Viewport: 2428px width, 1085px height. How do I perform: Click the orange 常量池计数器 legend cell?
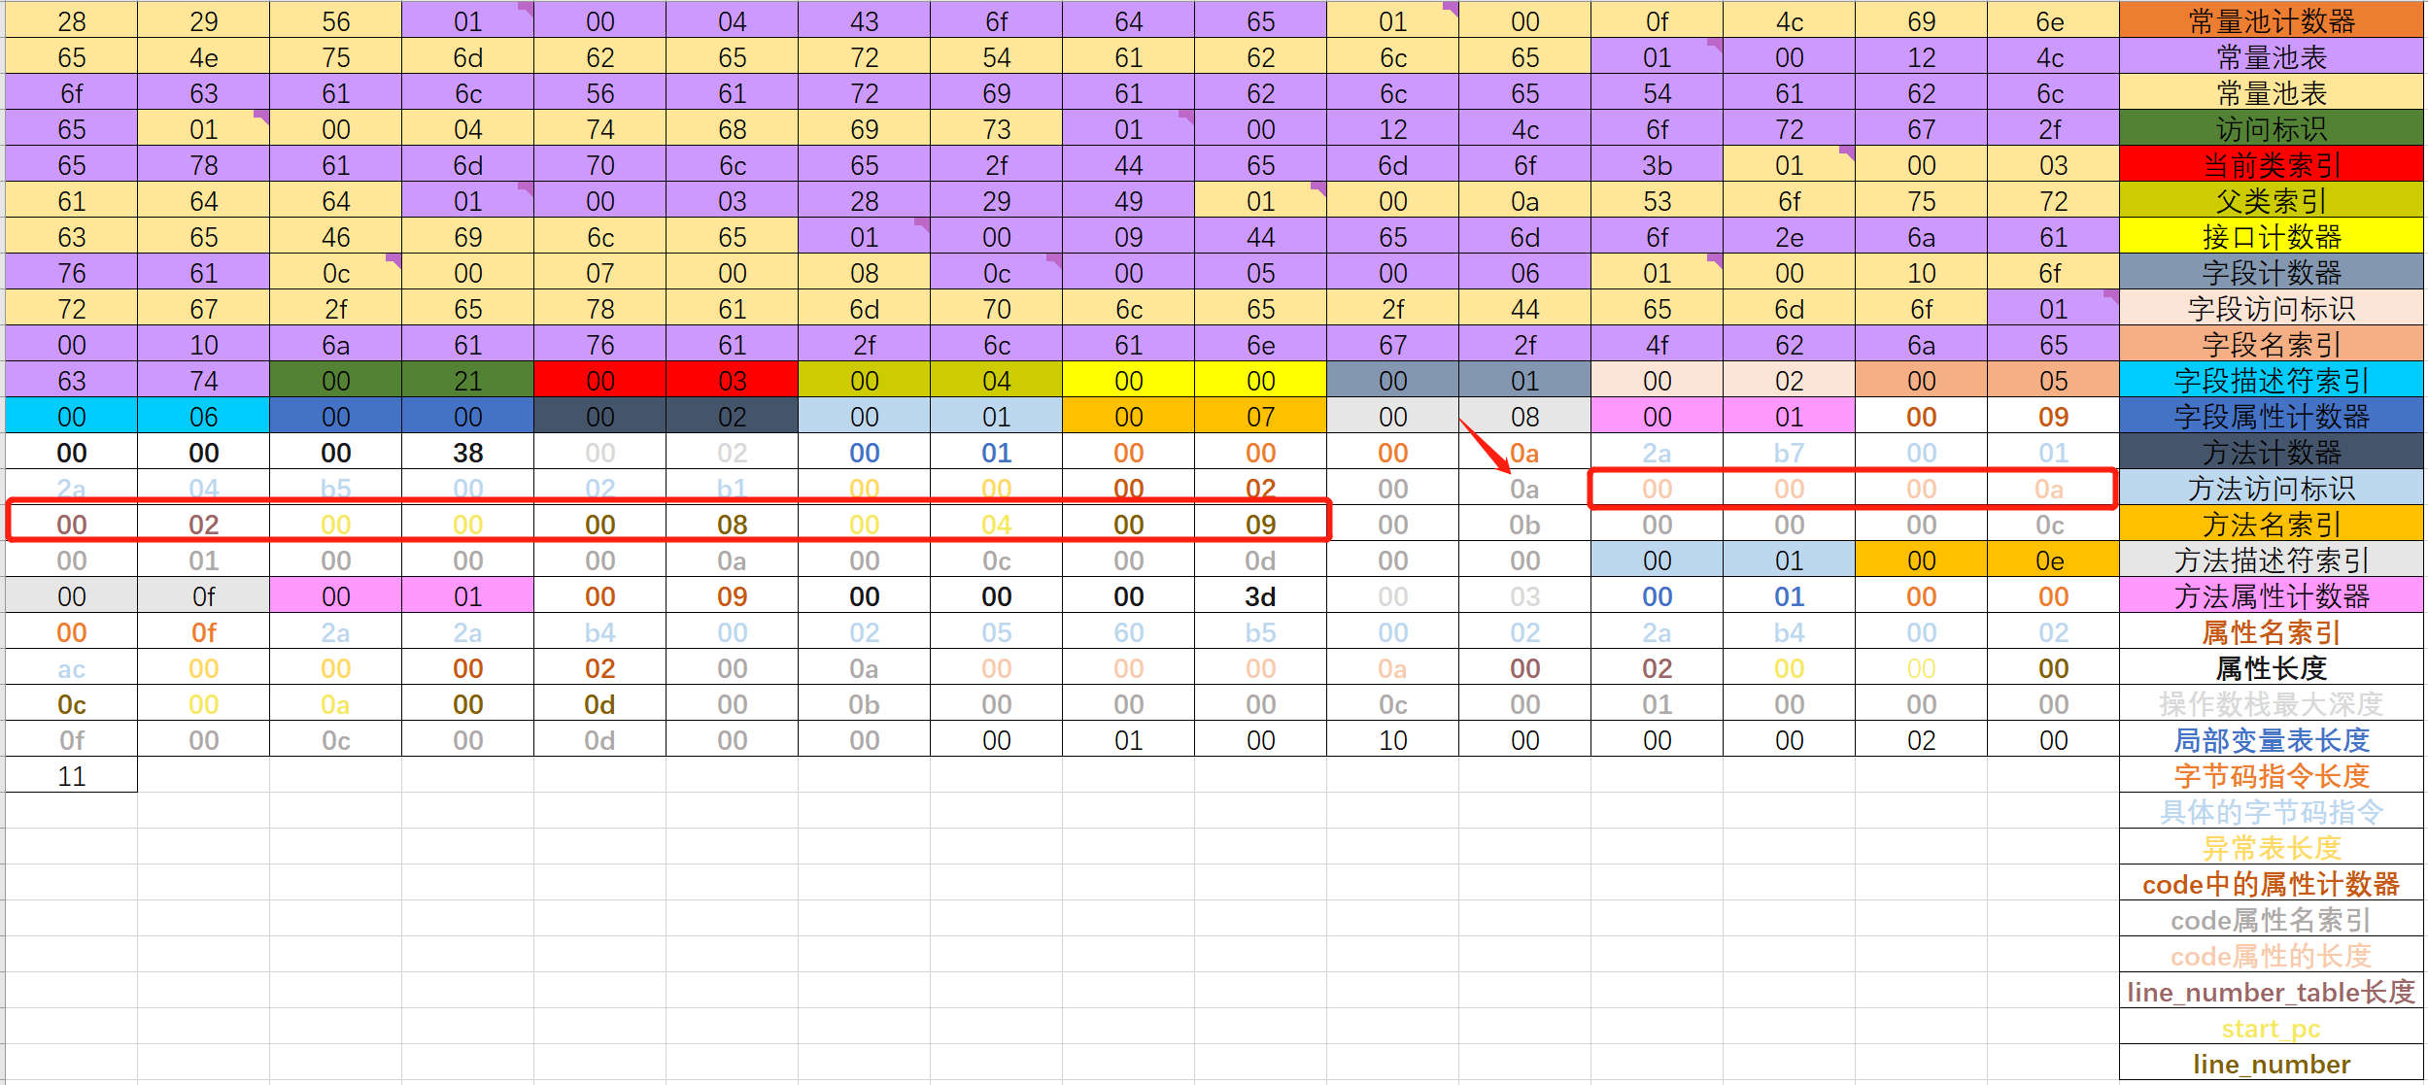[x=2271, y=21]
